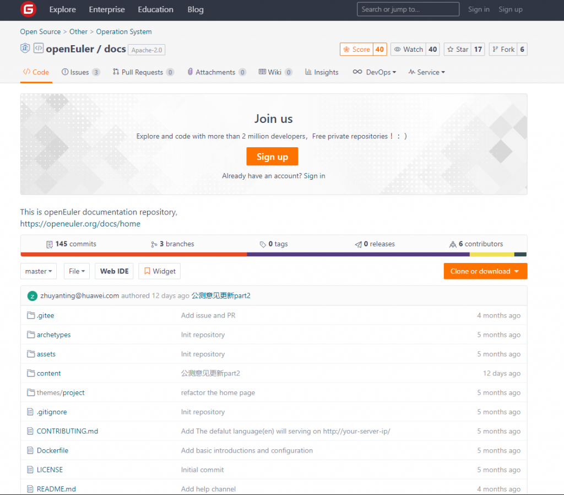Click the Watch eye button
Image resolution: width=564 pixels, height=495 pixels.
click(x=408, y=50)
